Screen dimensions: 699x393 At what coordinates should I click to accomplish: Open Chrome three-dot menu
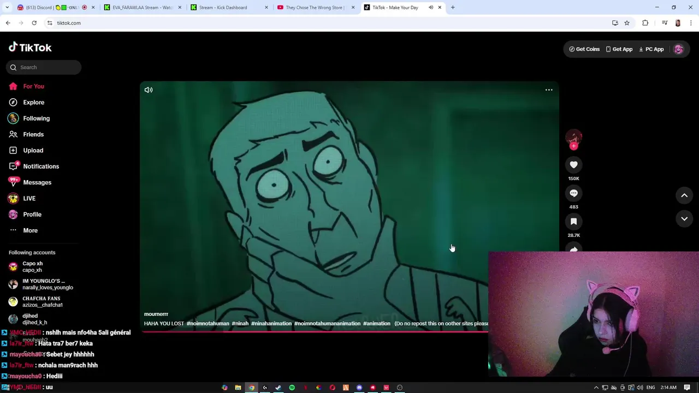click(x=691, y=23)
